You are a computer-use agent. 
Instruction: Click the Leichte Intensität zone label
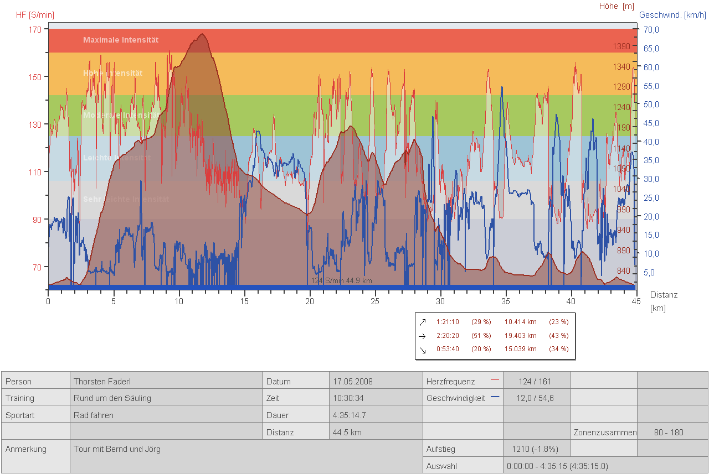(x=117, y=158)
